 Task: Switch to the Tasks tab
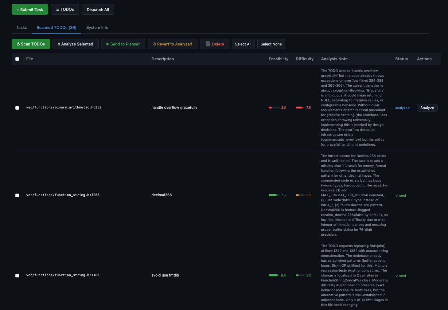[x=21, y=27]
